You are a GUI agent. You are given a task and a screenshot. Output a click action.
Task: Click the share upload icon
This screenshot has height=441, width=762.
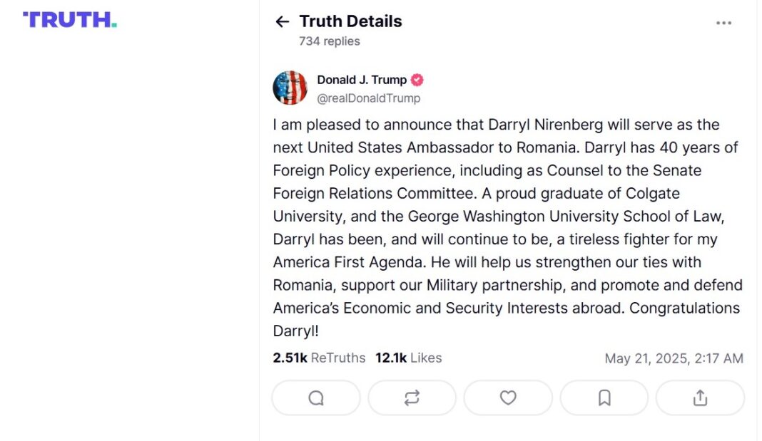(700, 398)
